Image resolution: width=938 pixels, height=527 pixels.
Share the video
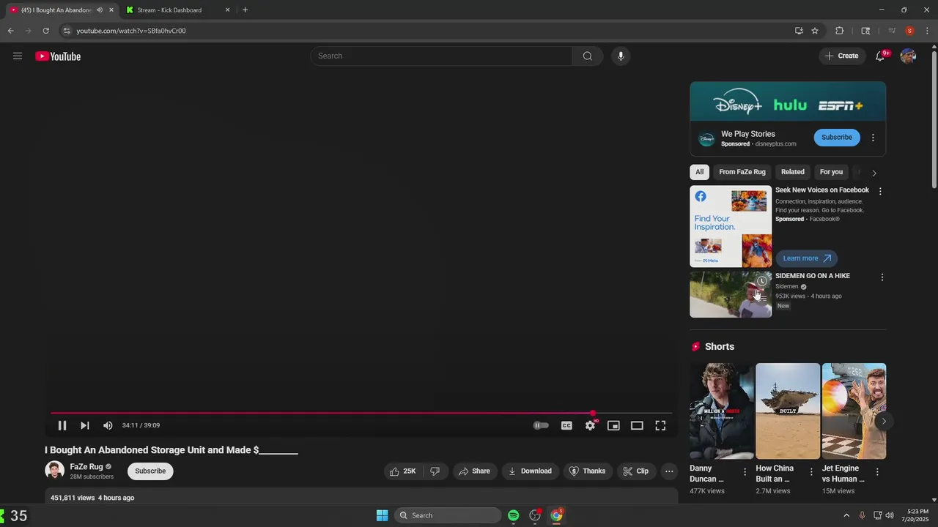474,471
